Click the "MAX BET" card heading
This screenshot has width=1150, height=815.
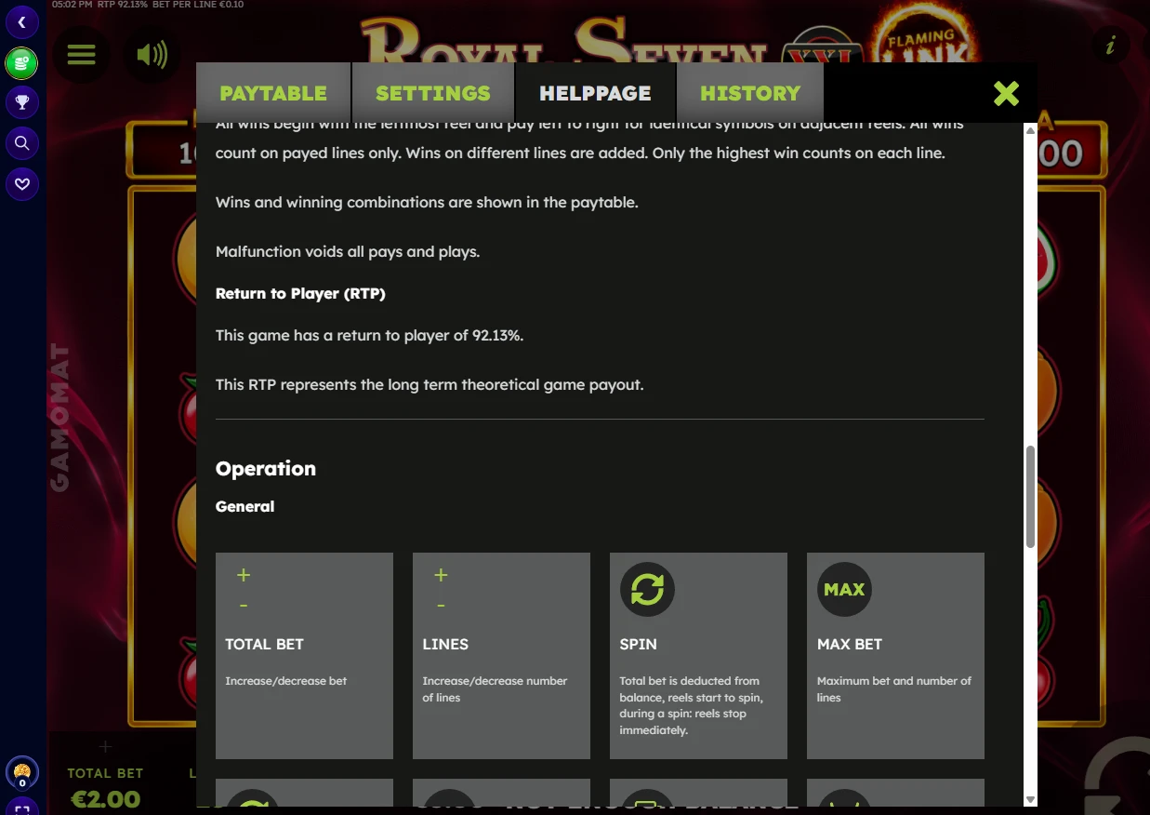850,644
